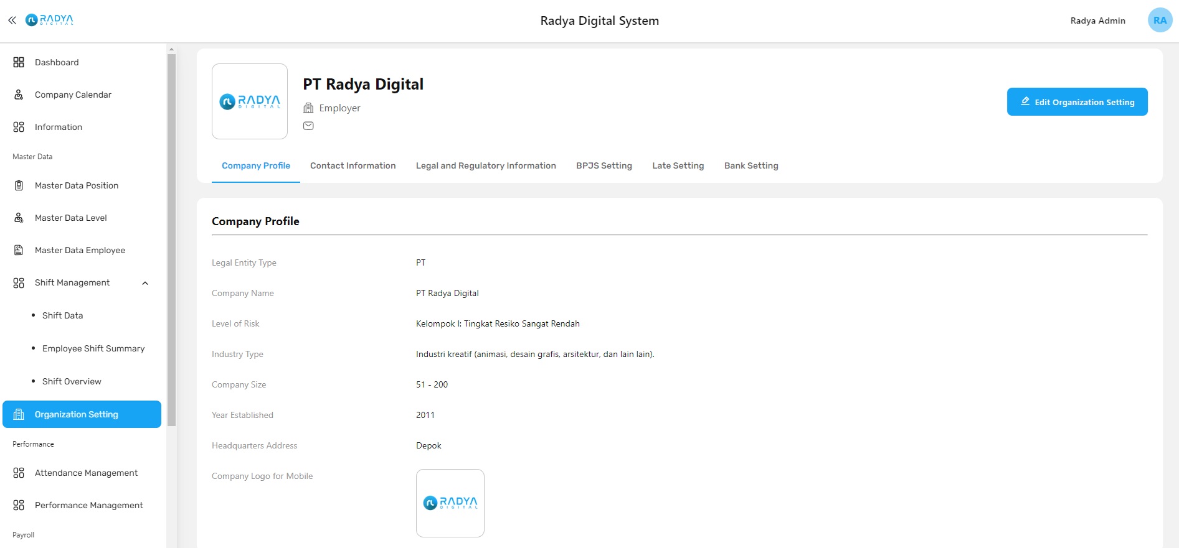Open Shift Data submenu item
The width and height of the screenshot is (1179, 548).
[62, 315]
